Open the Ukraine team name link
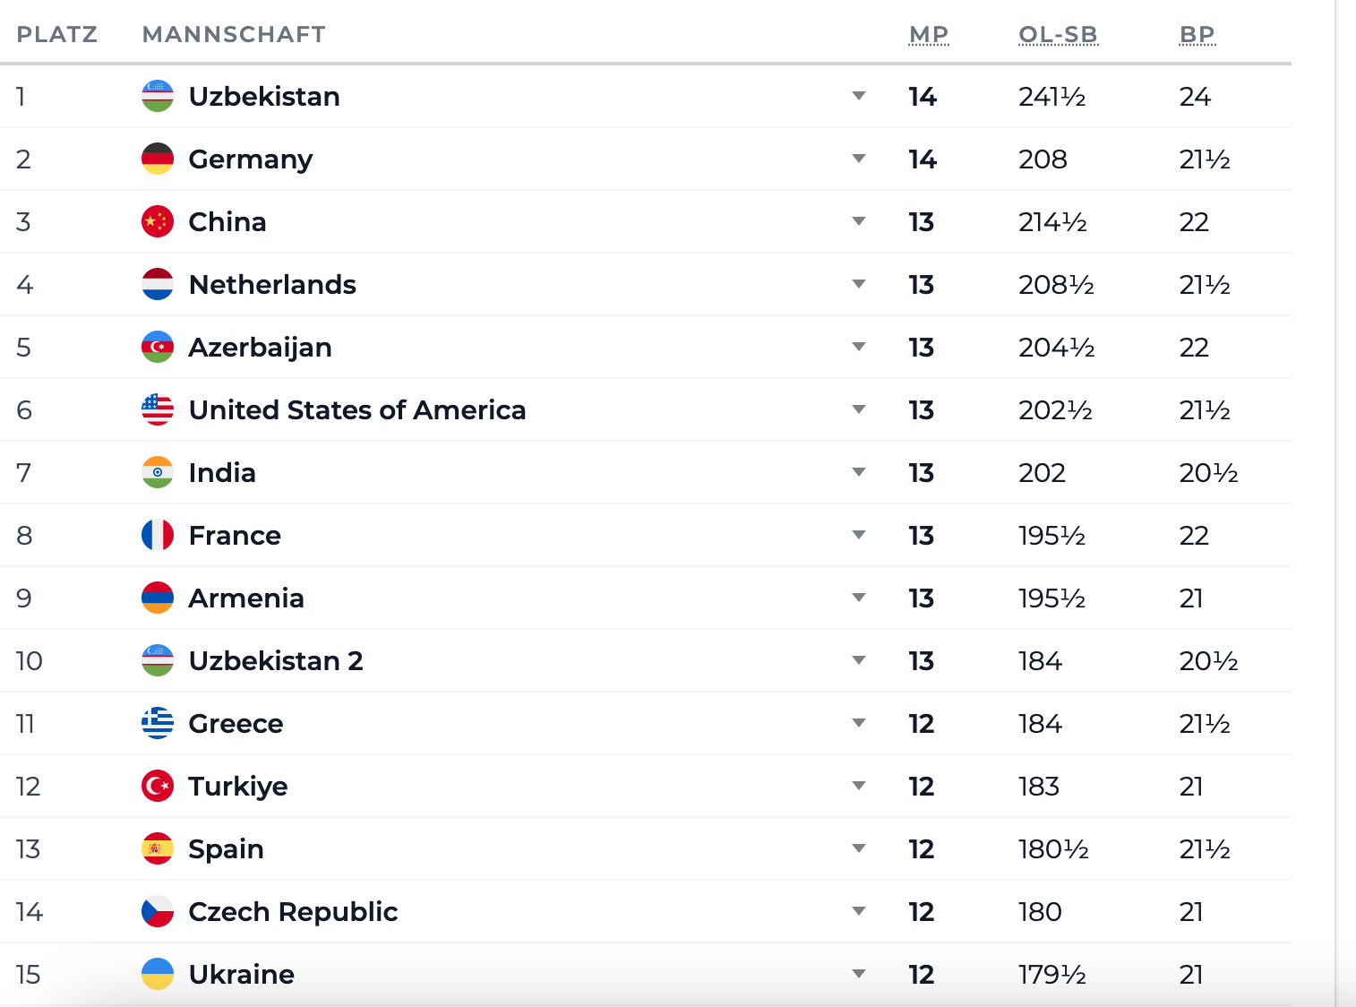 click(x=242, y=974)
